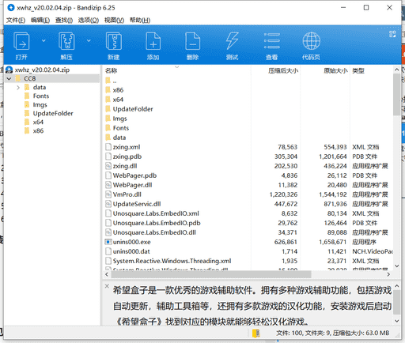Select the Fonts folder in tree
405x343 pixels.
(41, 96)
